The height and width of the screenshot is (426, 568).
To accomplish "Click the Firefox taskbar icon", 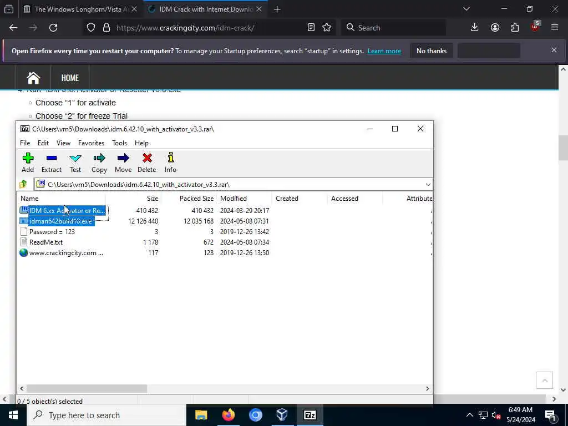I will click(x=229, y=415).
